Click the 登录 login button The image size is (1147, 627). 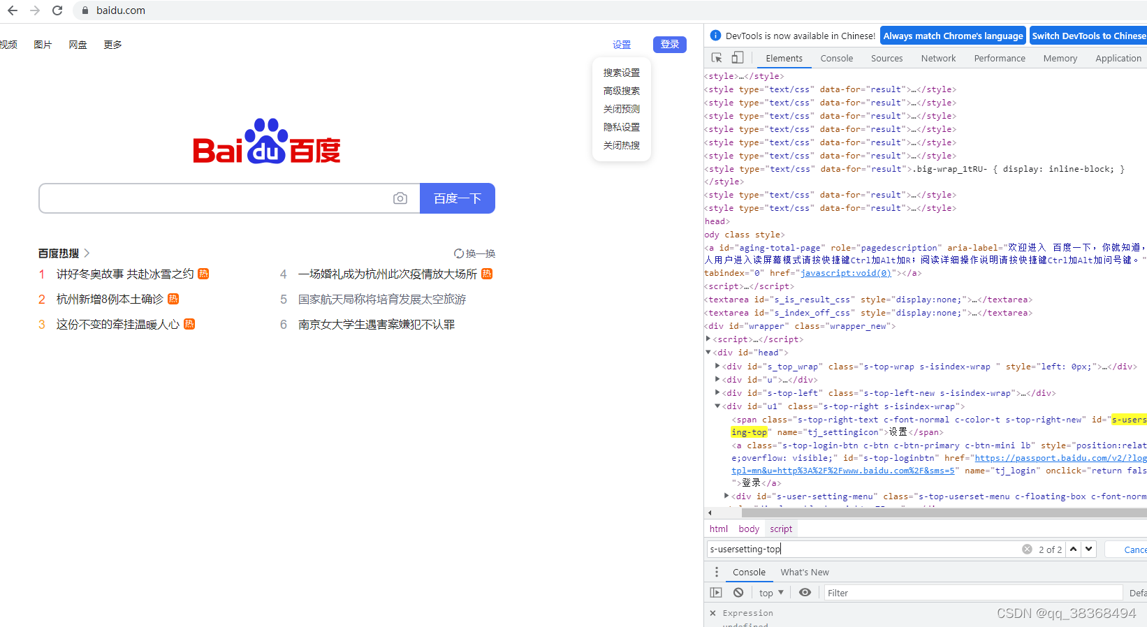670,44
